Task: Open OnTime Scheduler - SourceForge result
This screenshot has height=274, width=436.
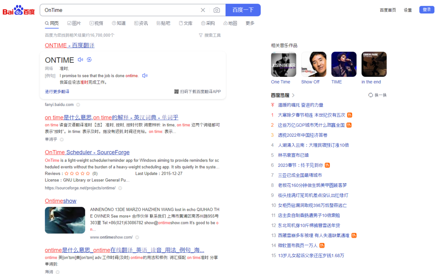Action: (87, 152)
